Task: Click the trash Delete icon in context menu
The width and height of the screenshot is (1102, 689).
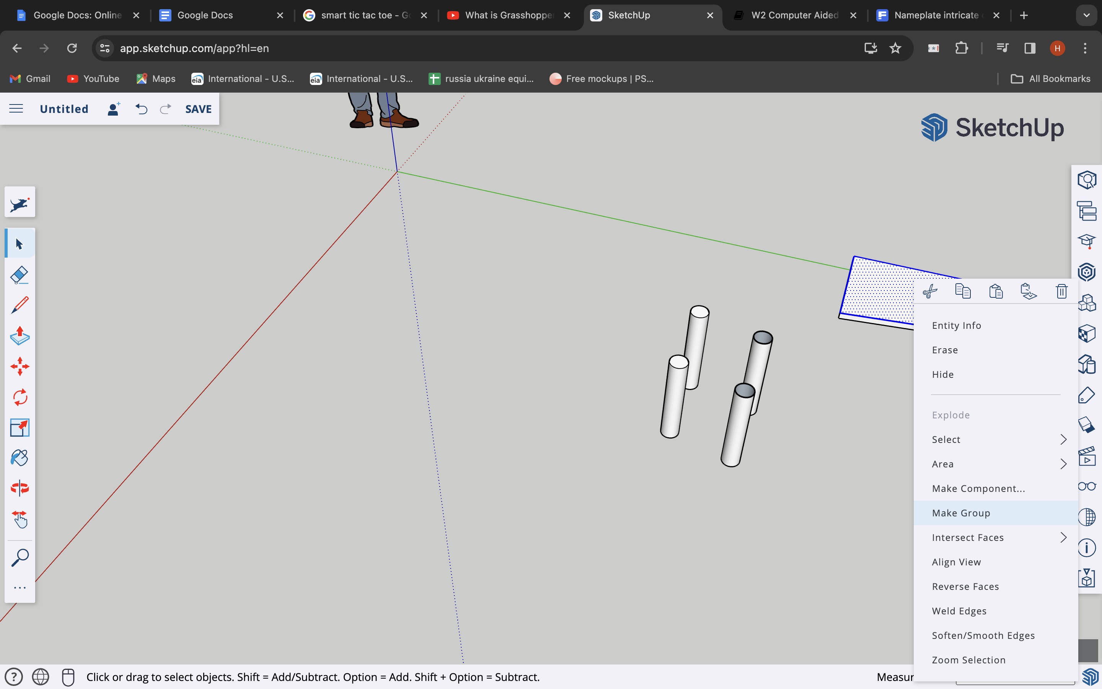Action: (1061, 291)
